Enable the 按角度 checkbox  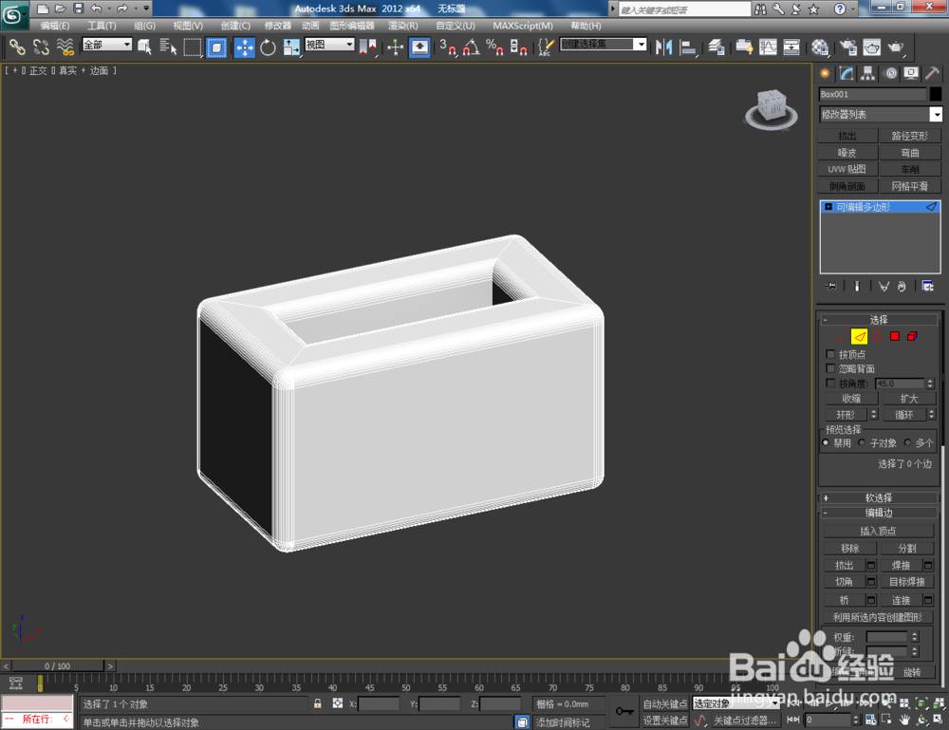tap(830, 384)
